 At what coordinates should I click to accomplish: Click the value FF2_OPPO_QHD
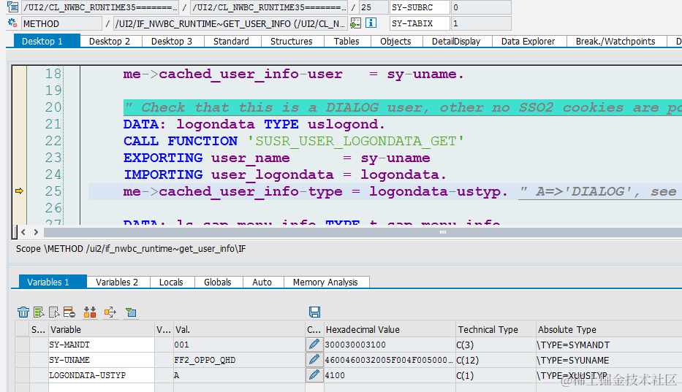click(x=205, y=361)
